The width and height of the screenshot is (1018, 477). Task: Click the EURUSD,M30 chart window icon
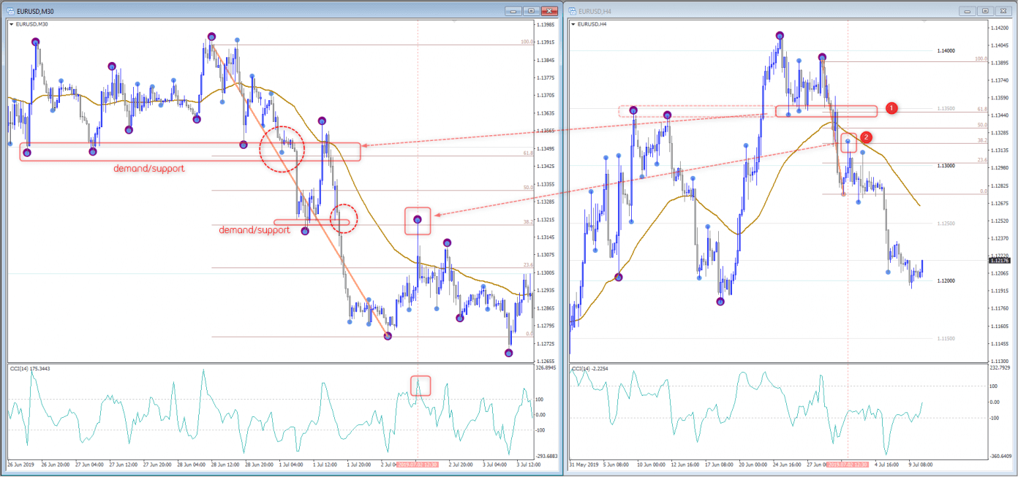click(10, 11)
